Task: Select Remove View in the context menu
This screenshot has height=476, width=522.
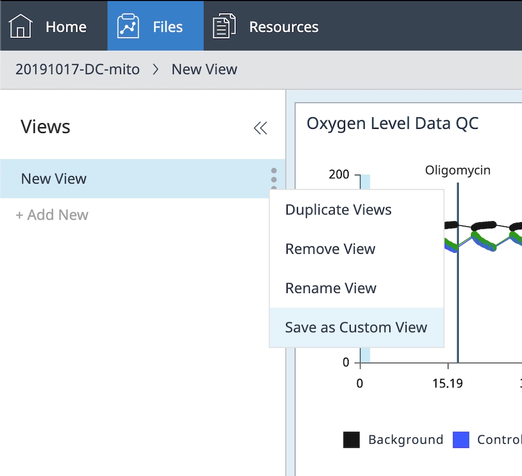Action: (330, 249)
